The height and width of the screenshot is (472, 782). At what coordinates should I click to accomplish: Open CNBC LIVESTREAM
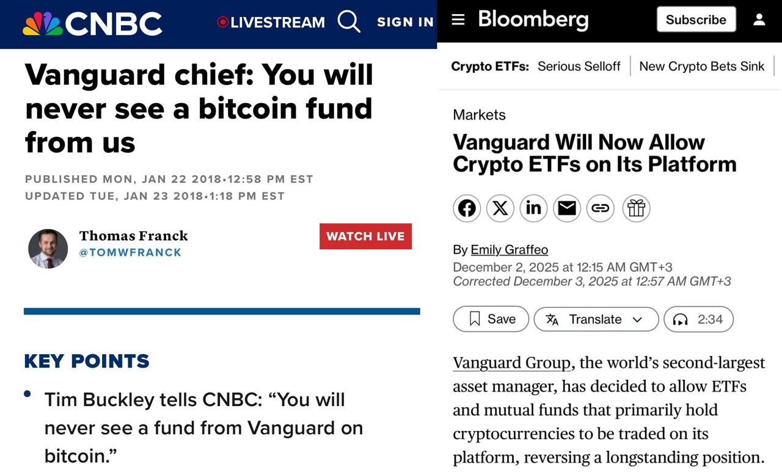click(271, 23)
